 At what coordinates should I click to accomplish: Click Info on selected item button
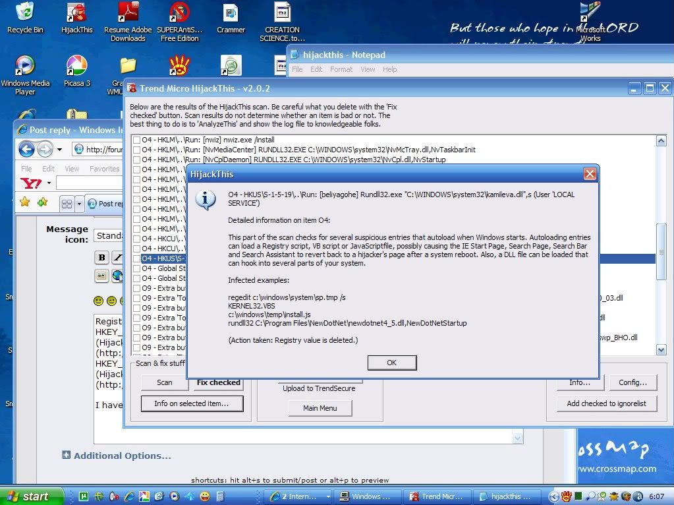[192, 403]
